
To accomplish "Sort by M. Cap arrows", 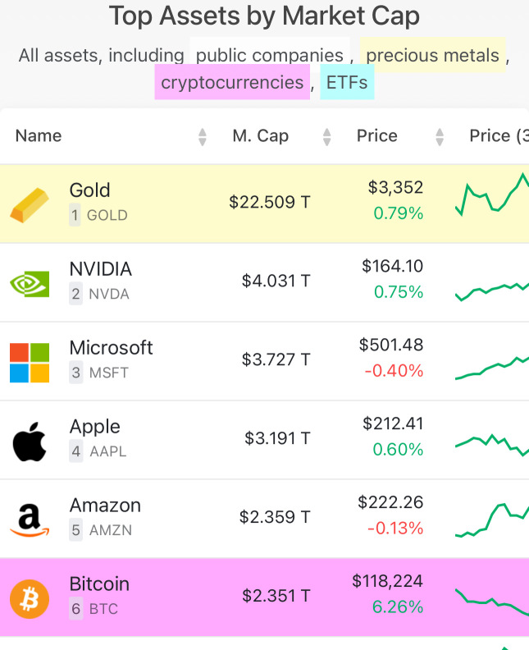I will [327, 137].
